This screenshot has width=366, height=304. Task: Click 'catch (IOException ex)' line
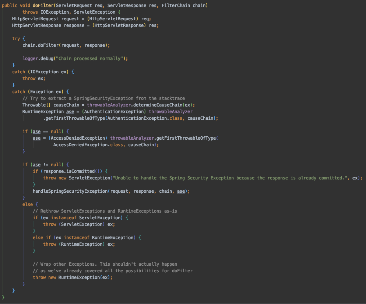coord(43,72)
